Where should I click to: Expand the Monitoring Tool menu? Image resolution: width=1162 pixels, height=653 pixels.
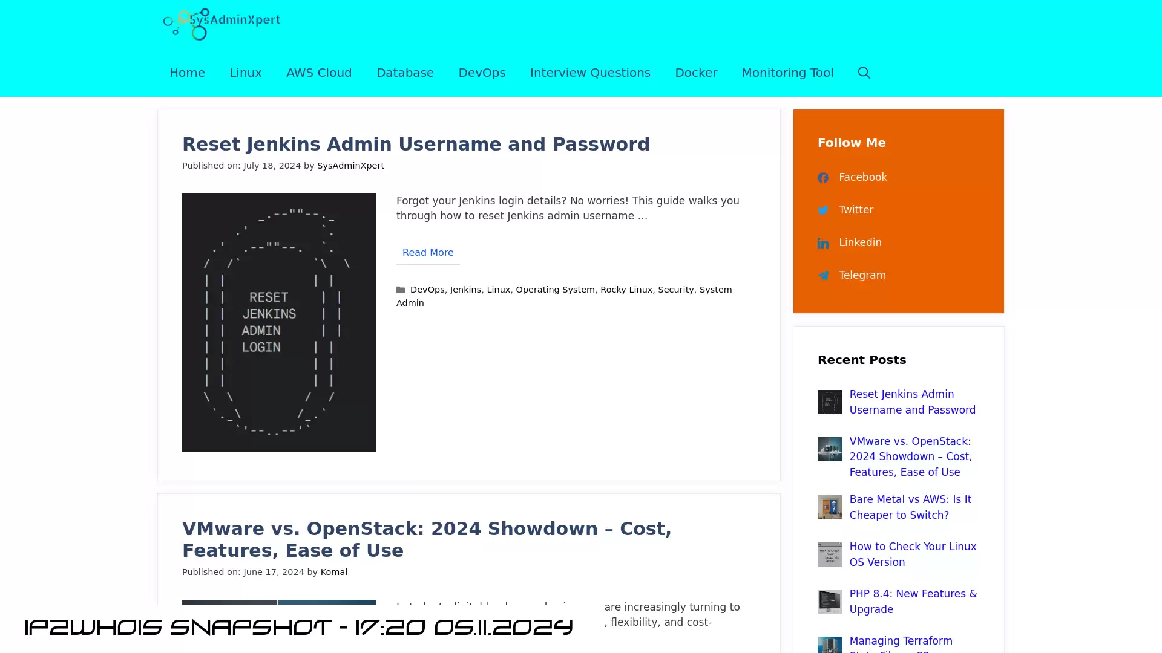(x=787, y=73)
